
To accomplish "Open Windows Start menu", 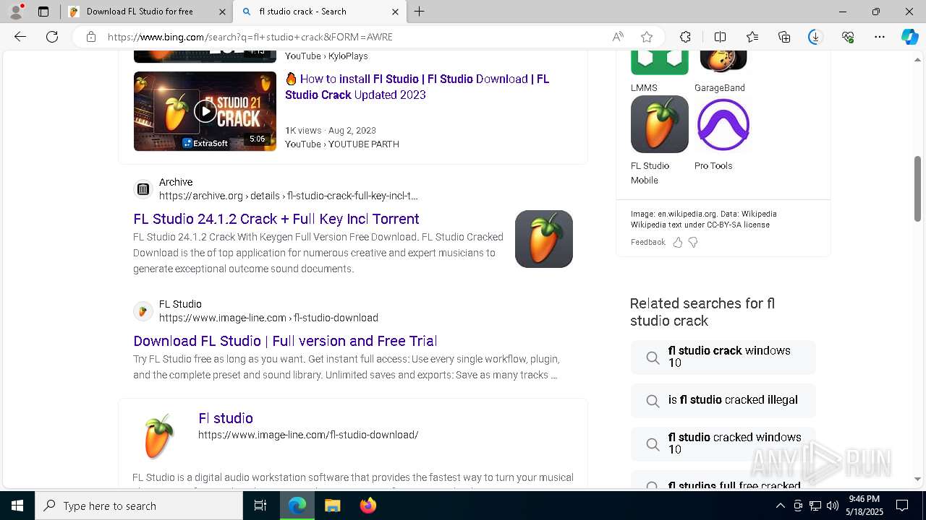I will click(17, 506).
